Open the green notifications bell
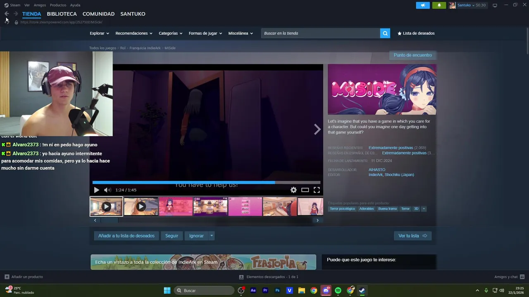 click(x=439, y=5)
